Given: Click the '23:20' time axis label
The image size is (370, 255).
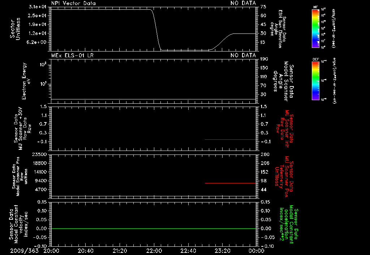Looking at the screenshot, I should click(222, 251).
